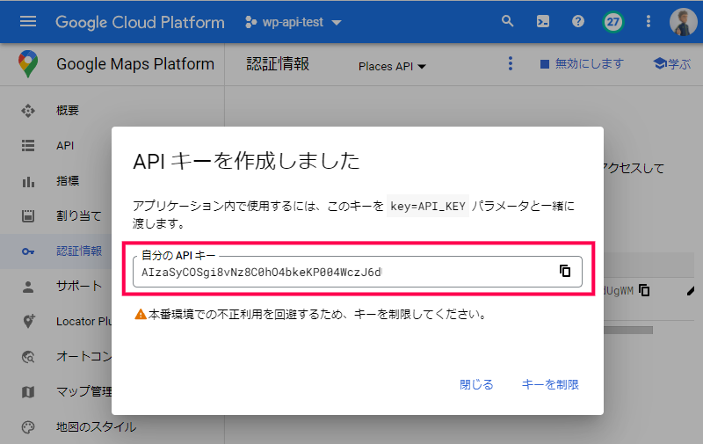This screenshot has height=444, width=703.
Task: Activate Cloud Shell terminal icon
Action: pyautogui.click(x=542, y=21)
